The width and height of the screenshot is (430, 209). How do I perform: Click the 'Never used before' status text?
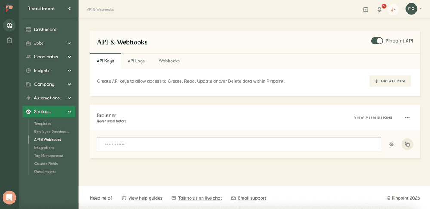(x=112, y=121)
